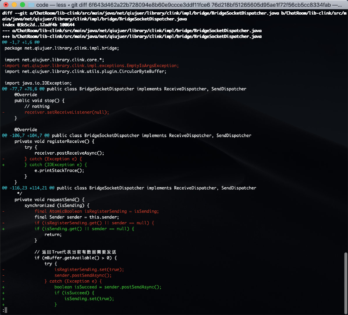Screen dimensions: 348x315
Task: Click the 'private void requestSend() {' line
Action: (x=49, y=199)
